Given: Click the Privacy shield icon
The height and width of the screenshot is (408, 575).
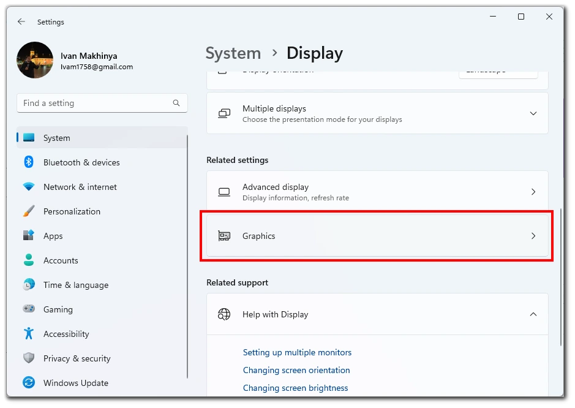Looking at the screenshot, I should (29, 358).
